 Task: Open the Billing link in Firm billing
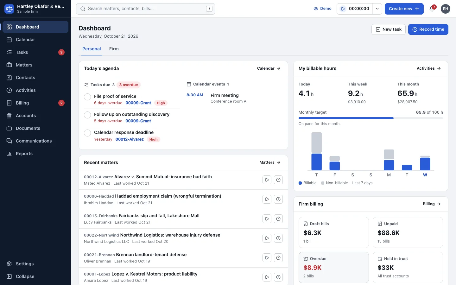click(432, 204)
